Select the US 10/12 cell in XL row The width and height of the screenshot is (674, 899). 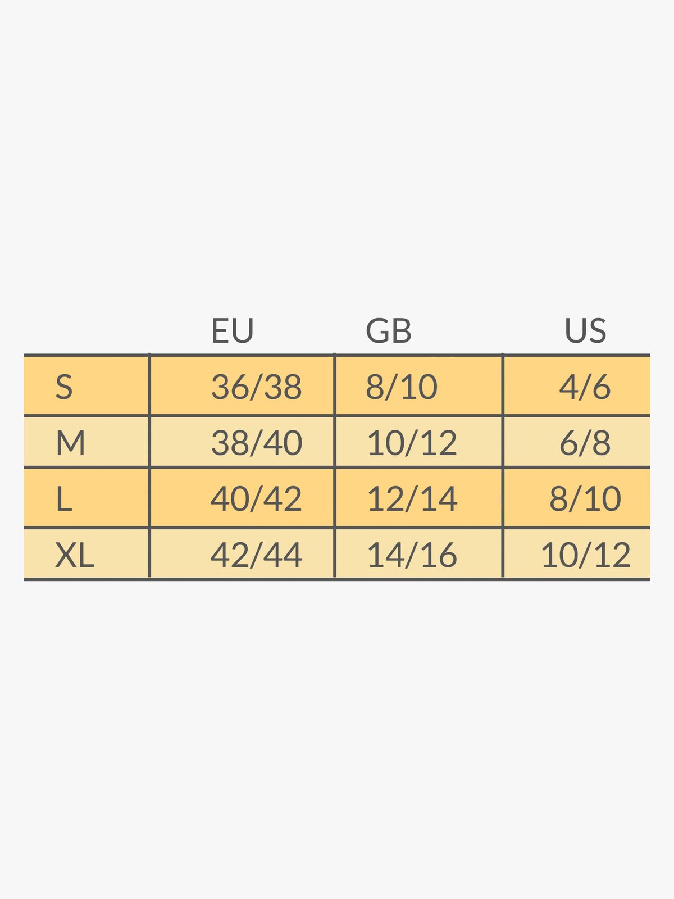coord(585,555)
